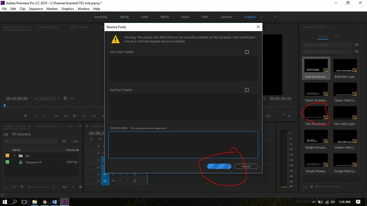
Task: Open the Project: TES AJA panel menu
Action: tap(29, 126)
